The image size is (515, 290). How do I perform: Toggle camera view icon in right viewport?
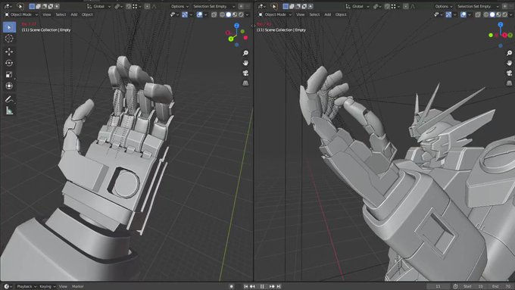coord(509,73)
